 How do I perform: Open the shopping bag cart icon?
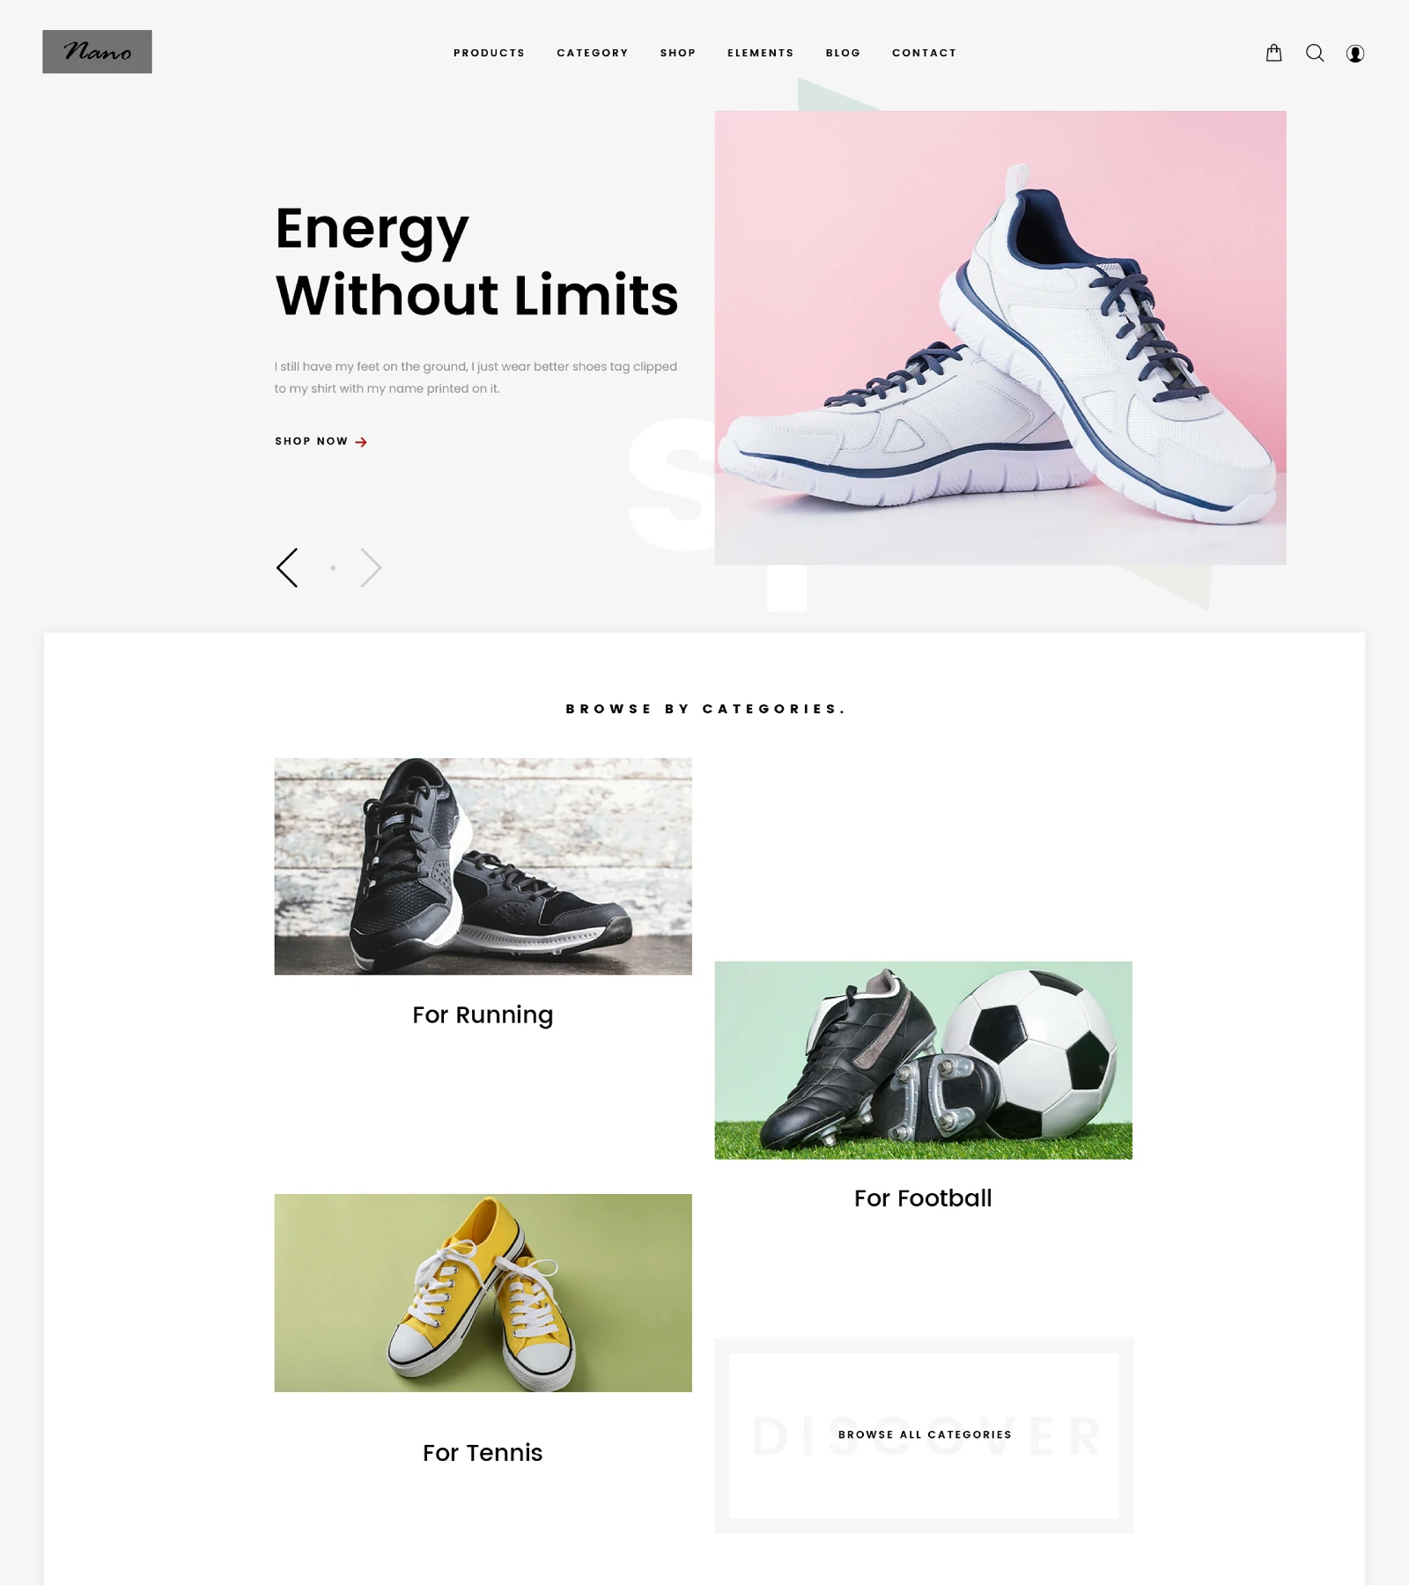click(1273, 53)
